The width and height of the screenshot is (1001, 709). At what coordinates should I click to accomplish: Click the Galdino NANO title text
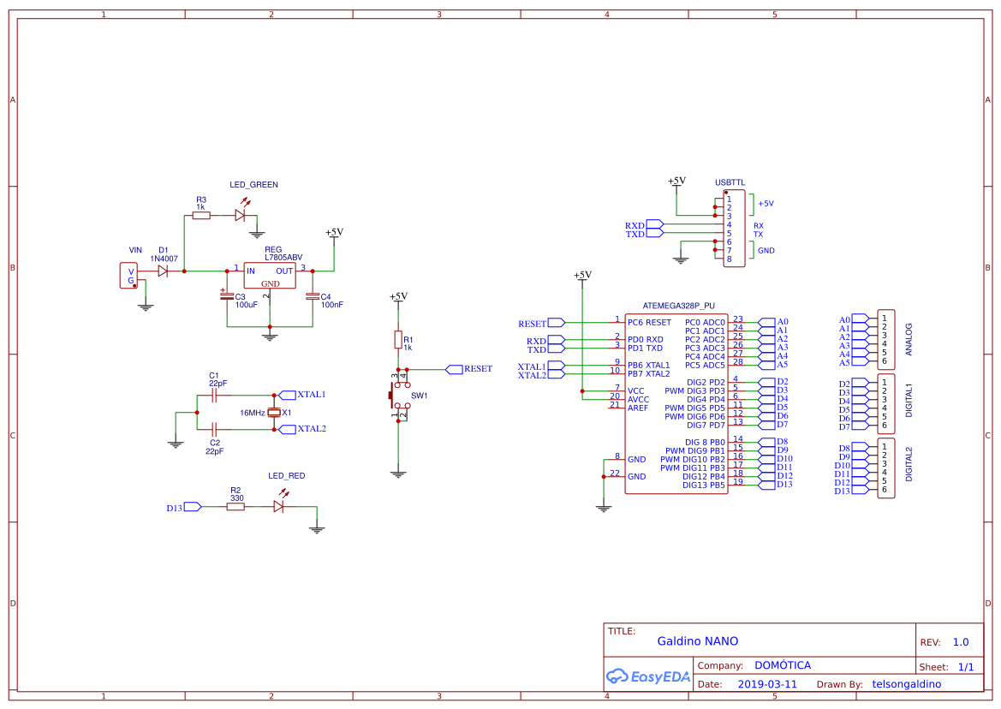click(x=699, y=640)
